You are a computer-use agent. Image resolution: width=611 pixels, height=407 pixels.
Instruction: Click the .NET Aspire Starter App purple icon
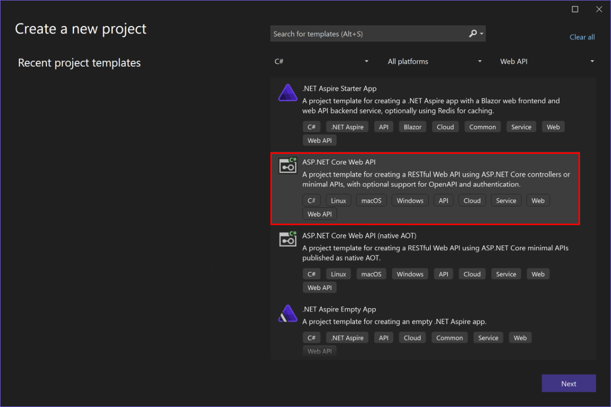pyautogui.click(x=287, y=92)
